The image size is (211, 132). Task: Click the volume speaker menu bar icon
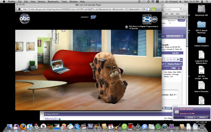[x=180, y=2]
